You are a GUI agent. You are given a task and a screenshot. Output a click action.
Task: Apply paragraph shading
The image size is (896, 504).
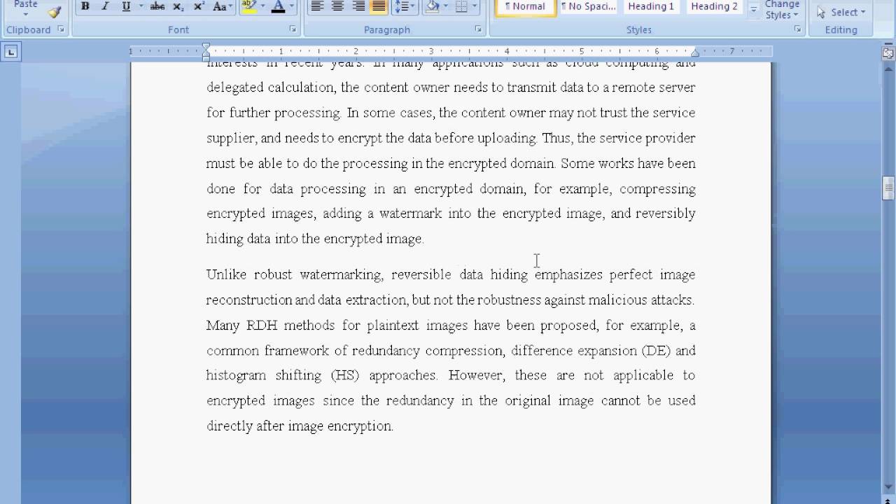pos(432,6)
